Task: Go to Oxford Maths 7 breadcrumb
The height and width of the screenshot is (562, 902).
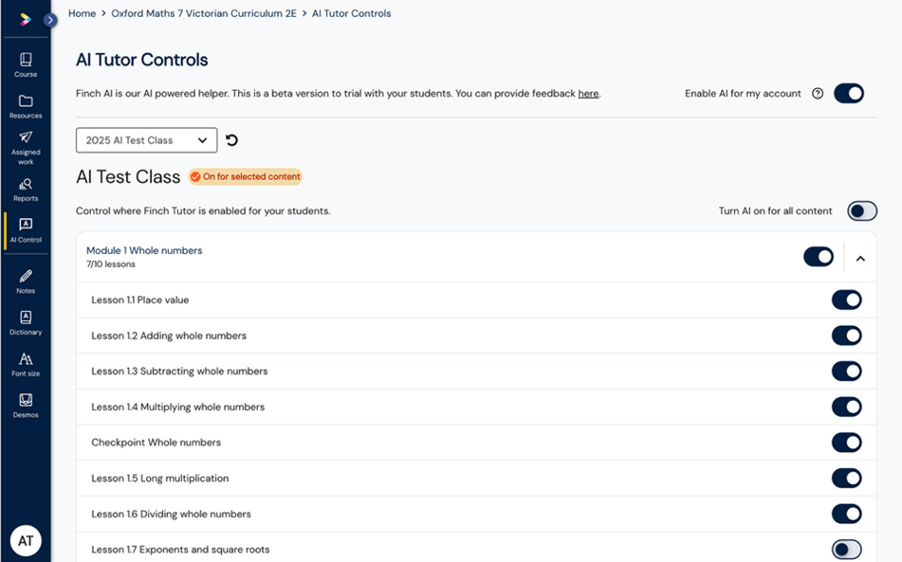Action: tap(204, 13)
